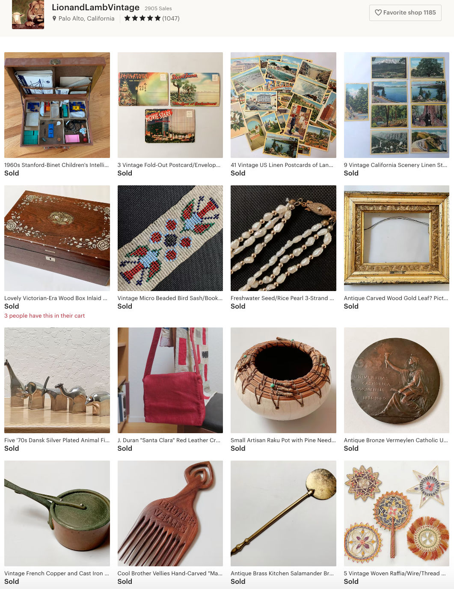Screen dimensions: 454x589
Task: Select the Antique Bronze Vermeylen Catholic medal thumbnail
Action: [397, 380]
